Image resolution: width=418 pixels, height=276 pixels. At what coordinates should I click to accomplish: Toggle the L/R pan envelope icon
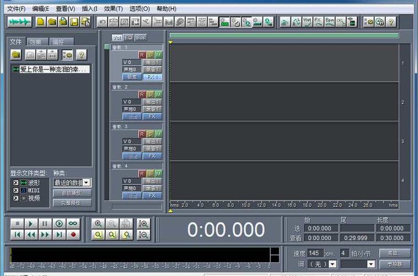point(296,22)
